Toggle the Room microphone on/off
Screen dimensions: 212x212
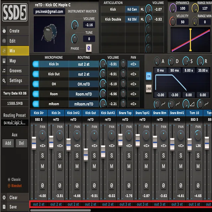pos(36,94)
